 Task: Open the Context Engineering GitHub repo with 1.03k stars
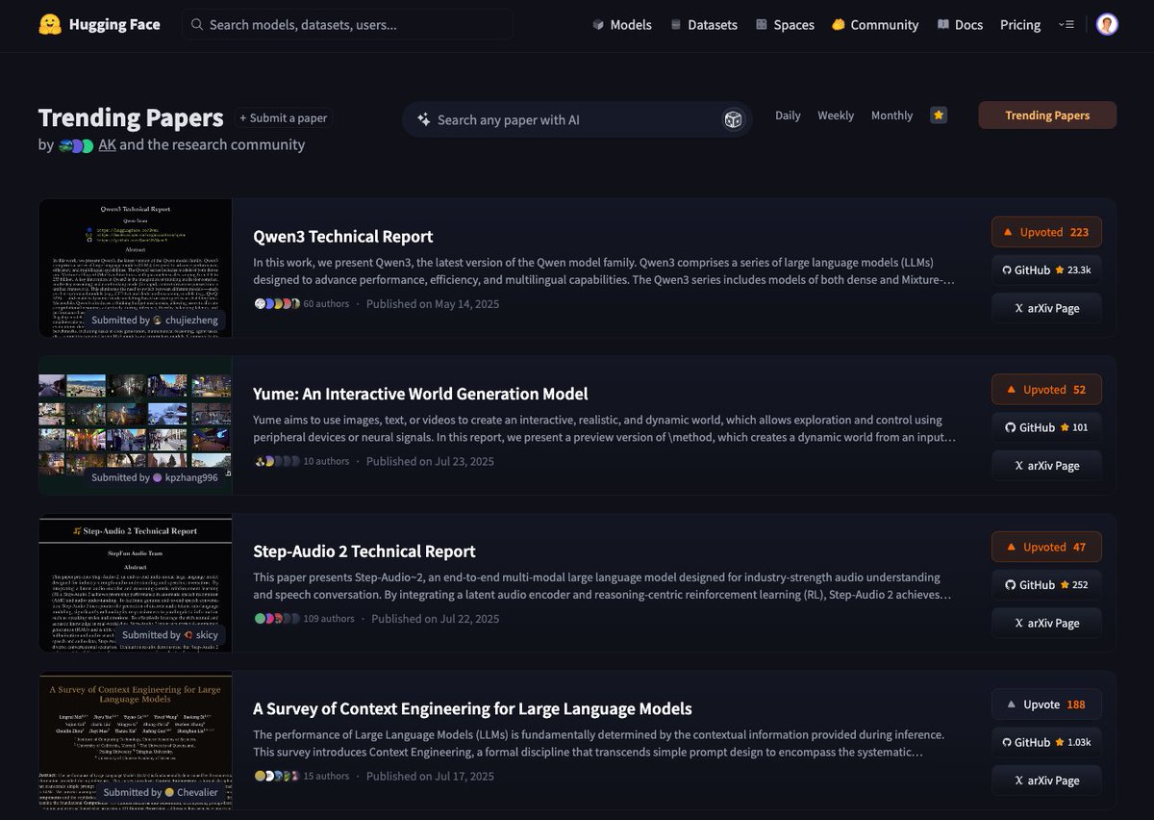pos(1046,742)
